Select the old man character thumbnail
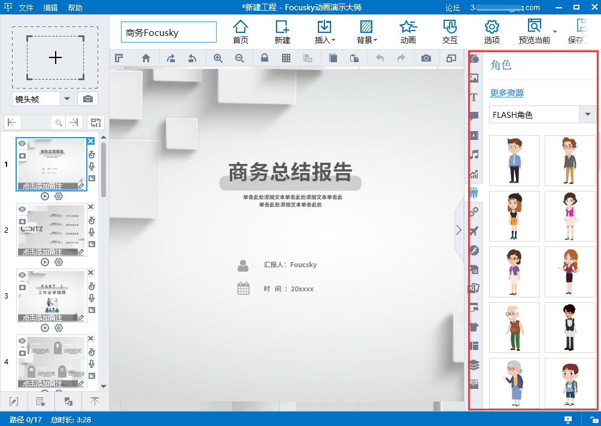The width and height of the screenshot is (601, 426). 514,327
